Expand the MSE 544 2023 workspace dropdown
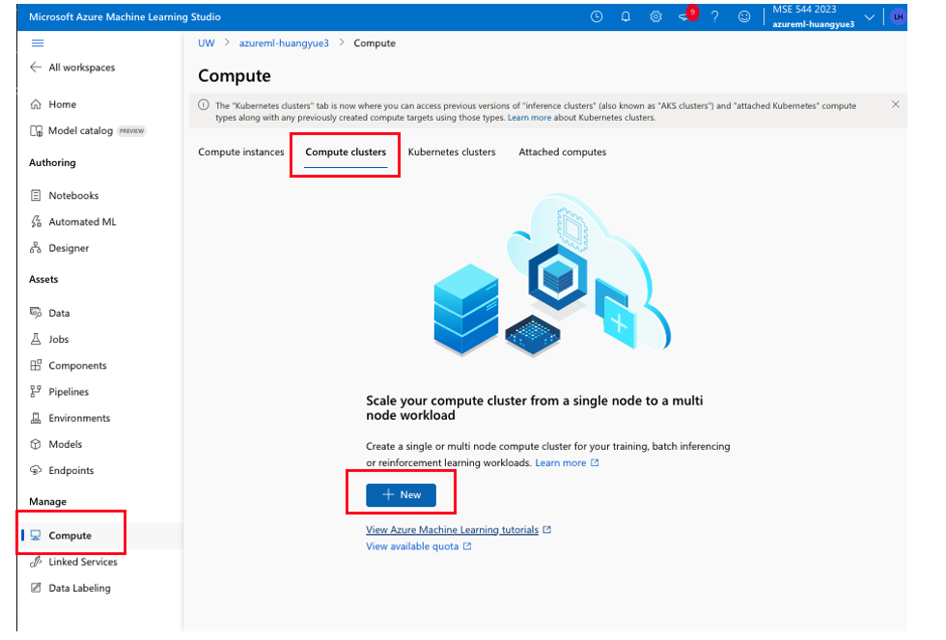 click(x=870, y=17)
